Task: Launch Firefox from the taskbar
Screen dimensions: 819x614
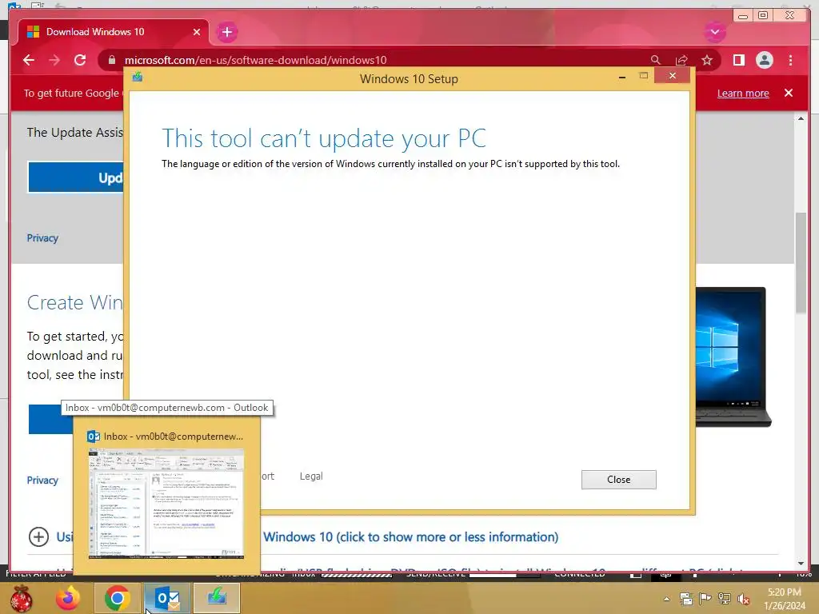Action: click(x=68, y=598)
